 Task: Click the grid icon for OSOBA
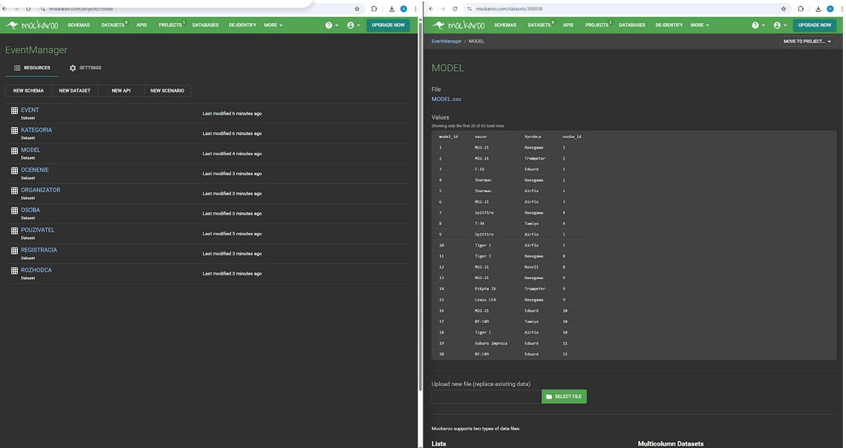click(15, 211)
